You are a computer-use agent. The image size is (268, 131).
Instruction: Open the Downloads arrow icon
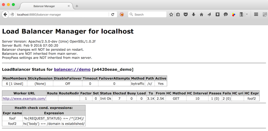193,14
